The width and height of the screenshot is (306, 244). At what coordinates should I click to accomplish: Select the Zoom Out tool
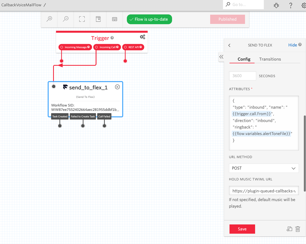(x=65, y=19)
